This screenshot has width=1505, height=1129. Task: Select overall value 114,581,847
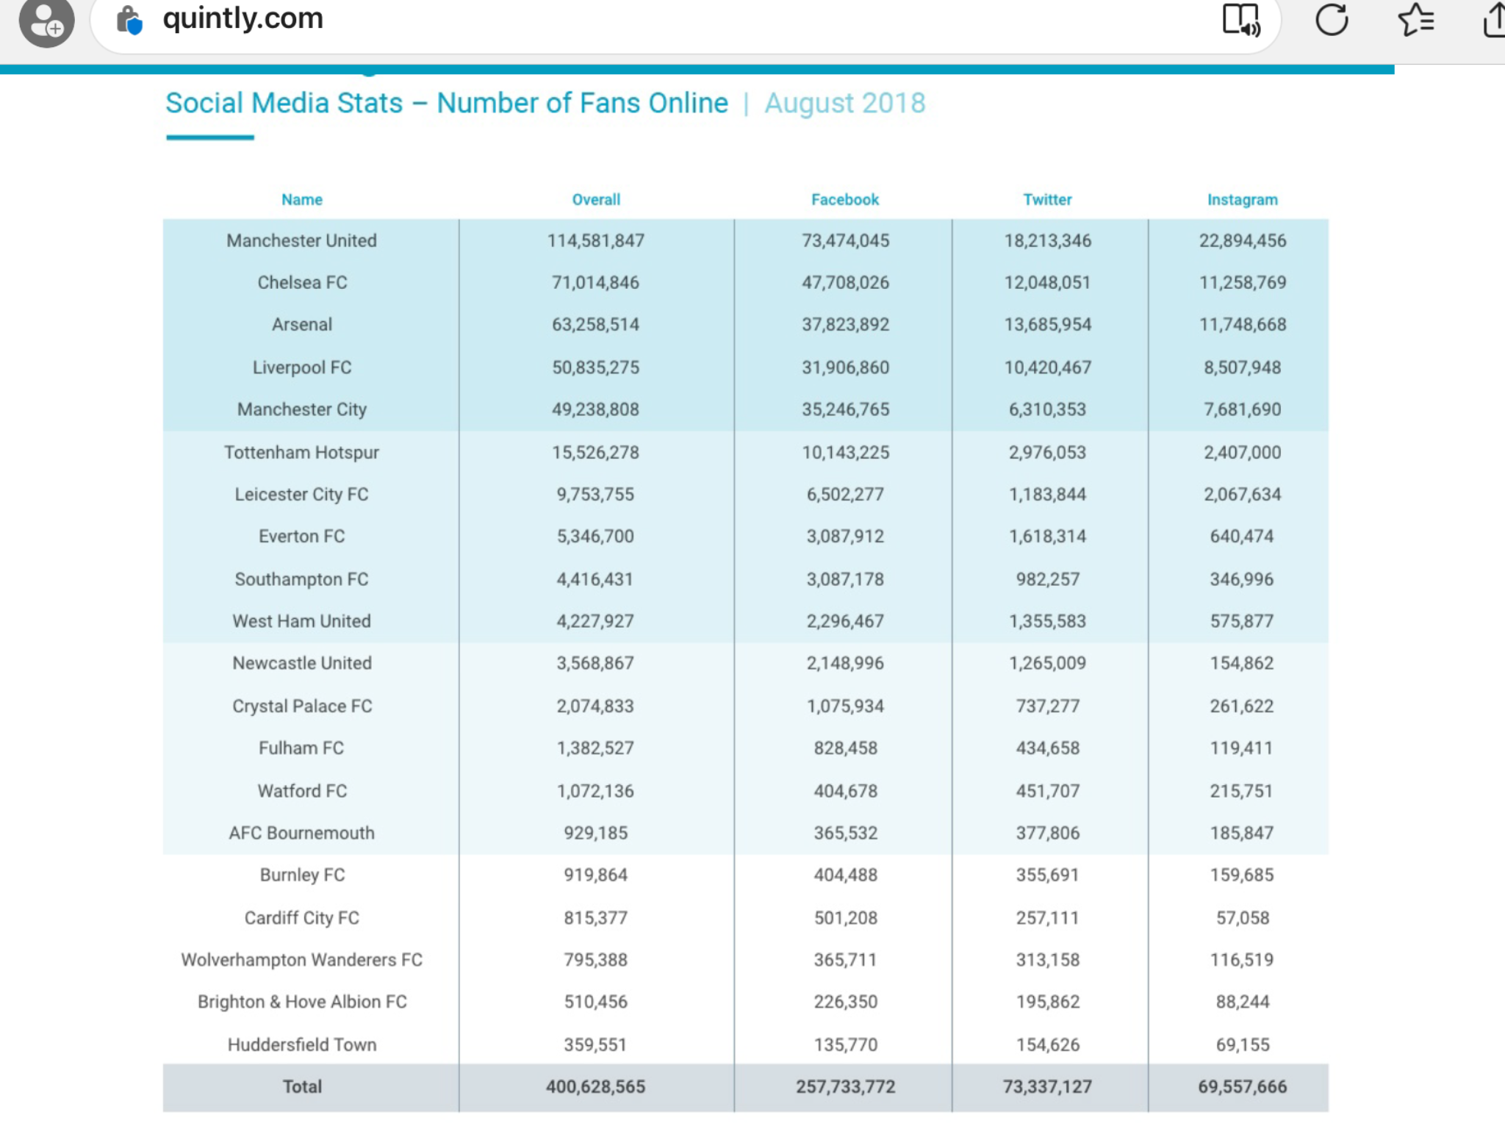click(x=596, y=240)
